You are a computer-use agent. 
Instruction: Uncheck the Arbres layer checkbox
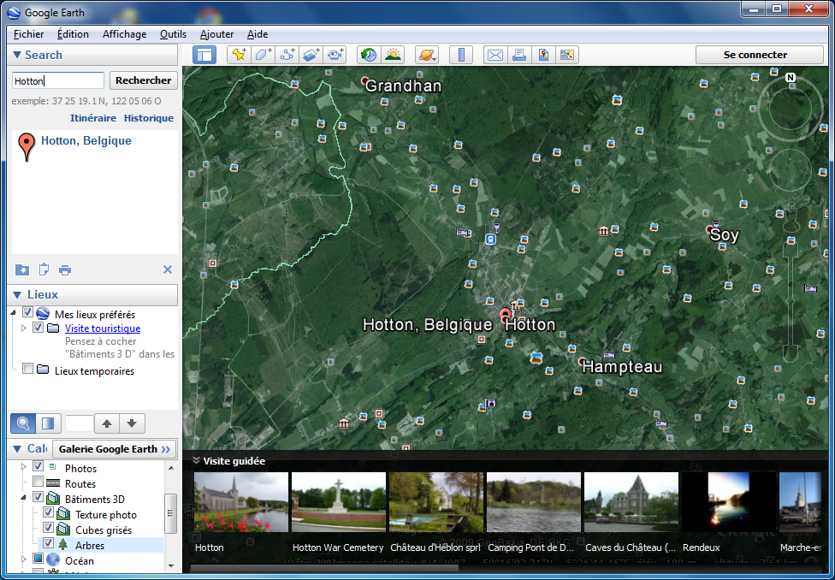(x=48, y=543)
